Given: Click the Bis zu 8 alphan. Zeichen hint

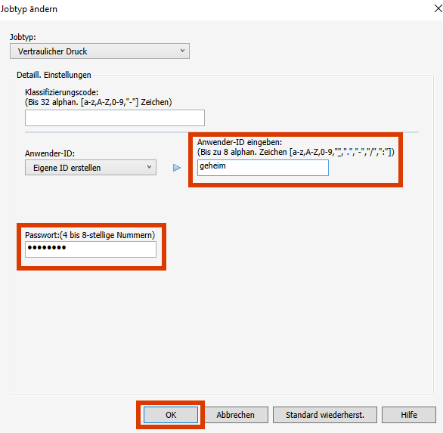Looking at the screenshot, I should [296, 152].
